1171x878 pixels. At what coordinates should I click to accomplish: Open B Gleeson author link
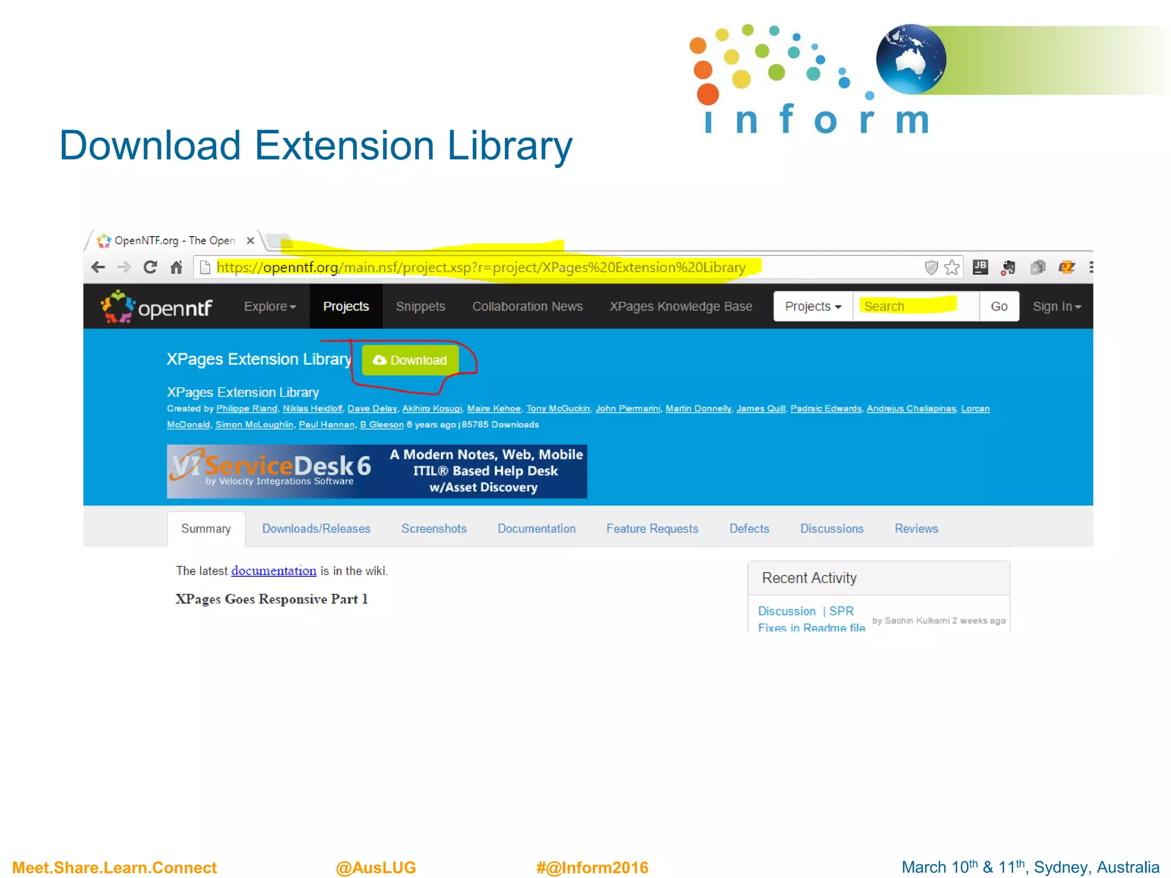tap(381, 425)
